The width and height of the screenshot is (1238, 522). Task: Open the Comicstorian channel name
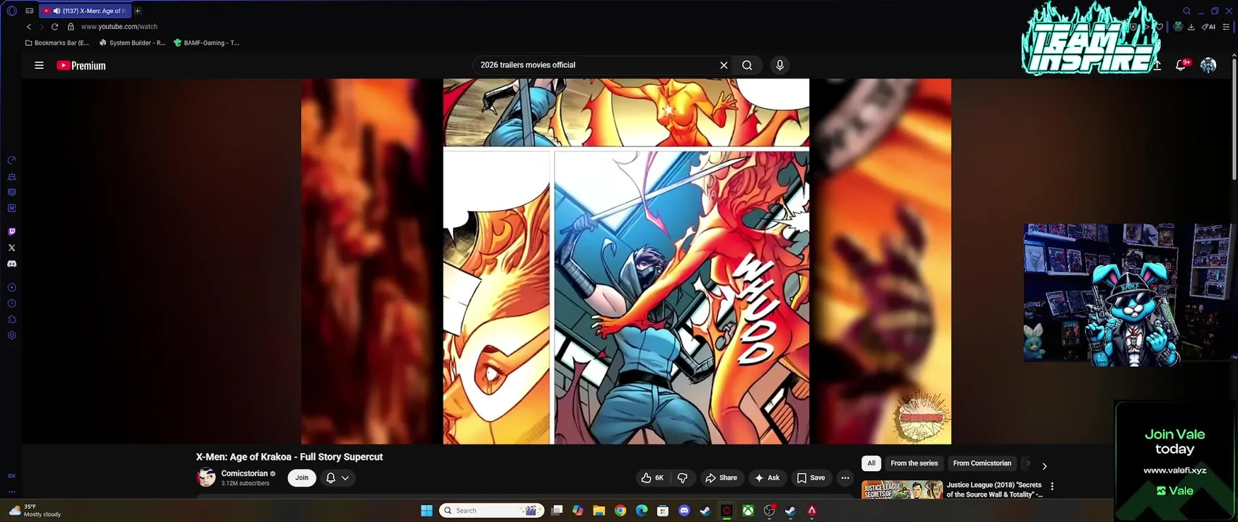tap(245, 473)
